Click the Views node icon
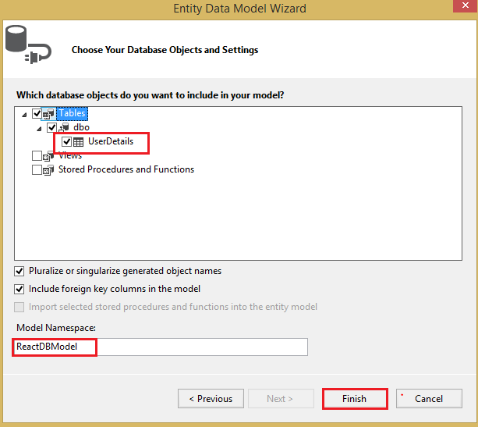 49,156
